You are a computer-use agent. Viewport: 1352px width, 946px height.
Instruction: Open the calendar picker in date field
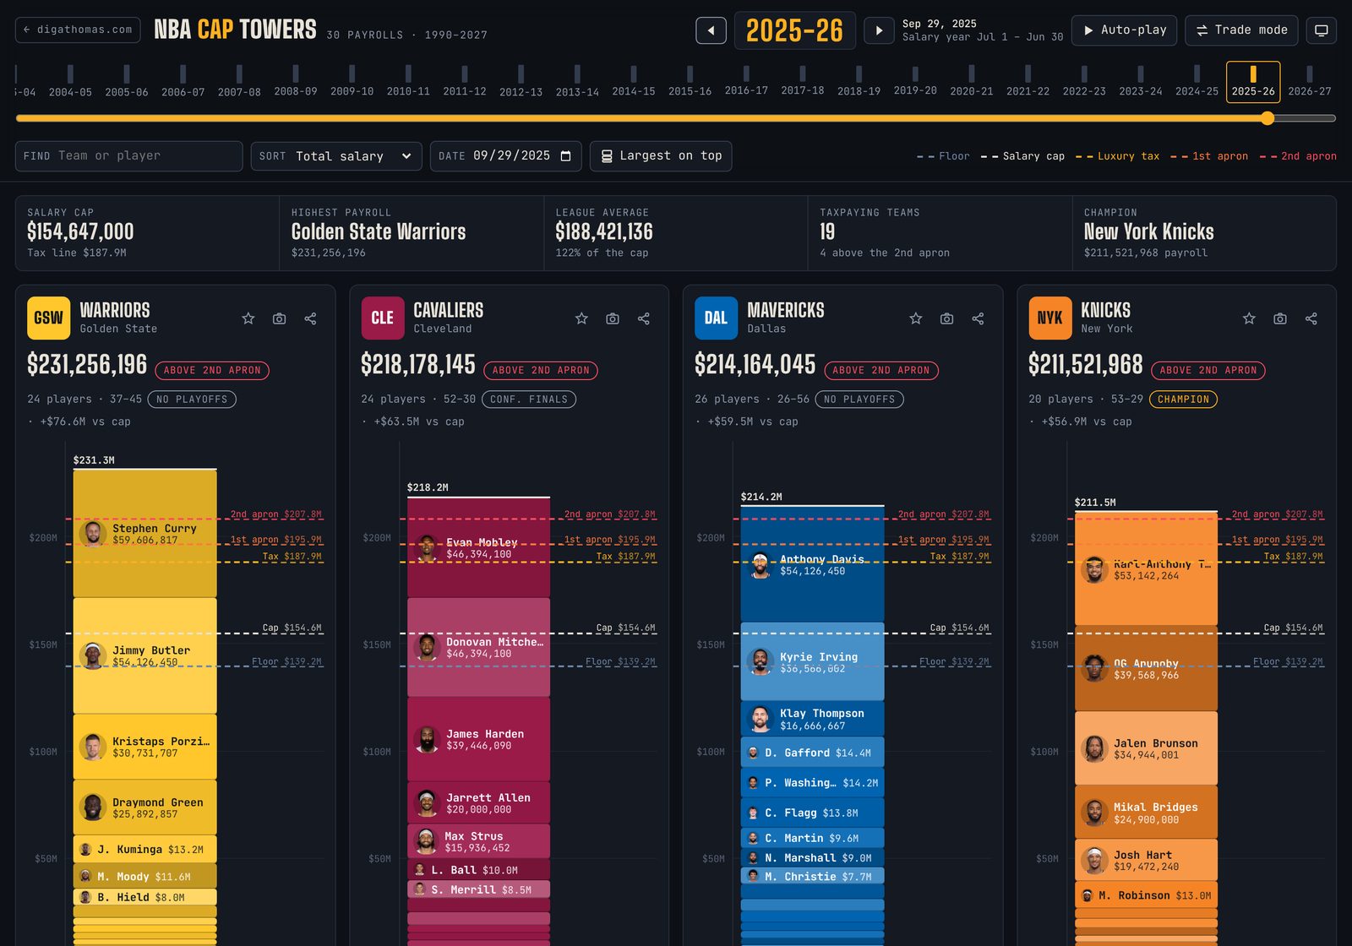click(x=566, y=156)
